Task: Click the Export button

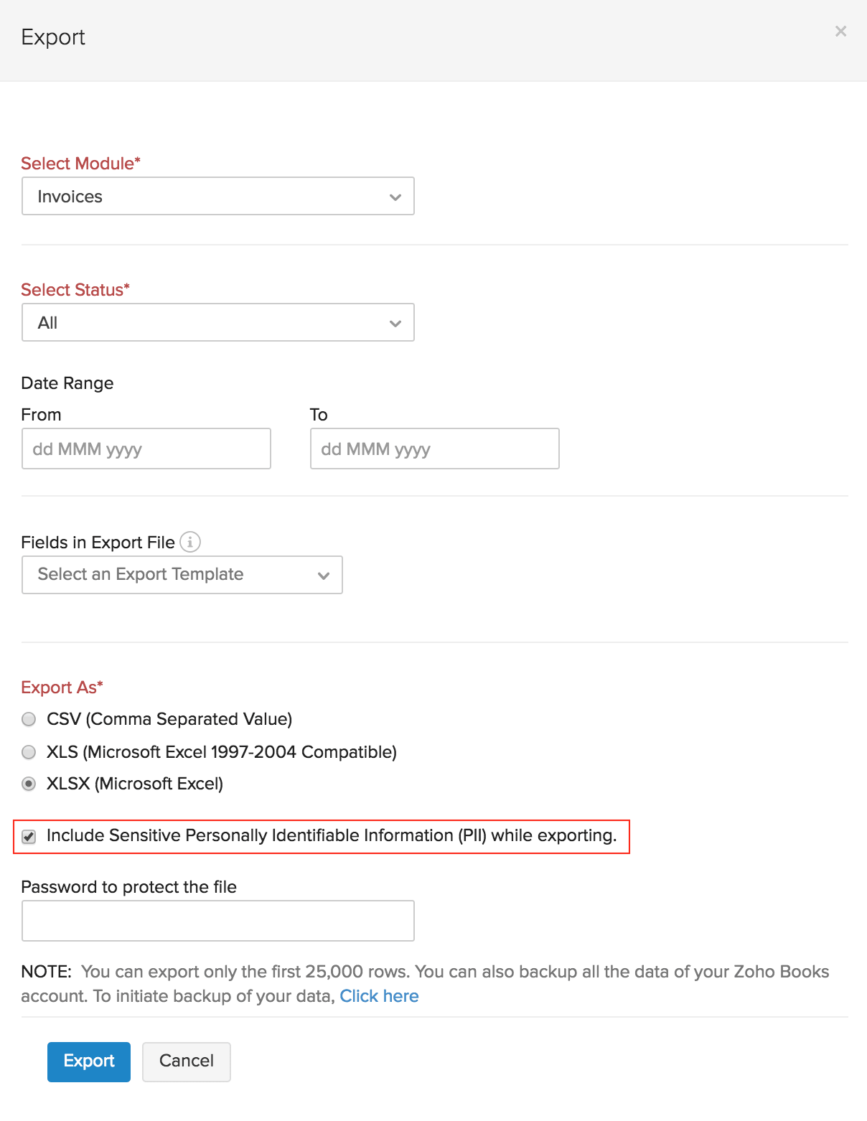Action: pyautogui.click(x=88, y=1061)
